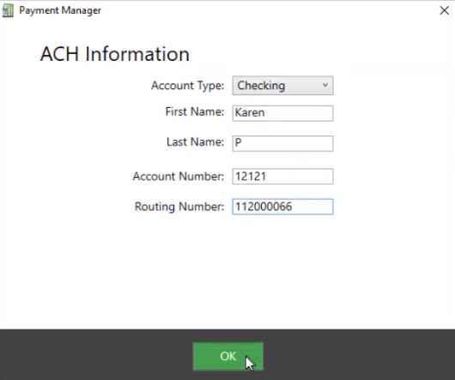
Task: Click the Routing Number text field
Action: [x=282, y=207]
